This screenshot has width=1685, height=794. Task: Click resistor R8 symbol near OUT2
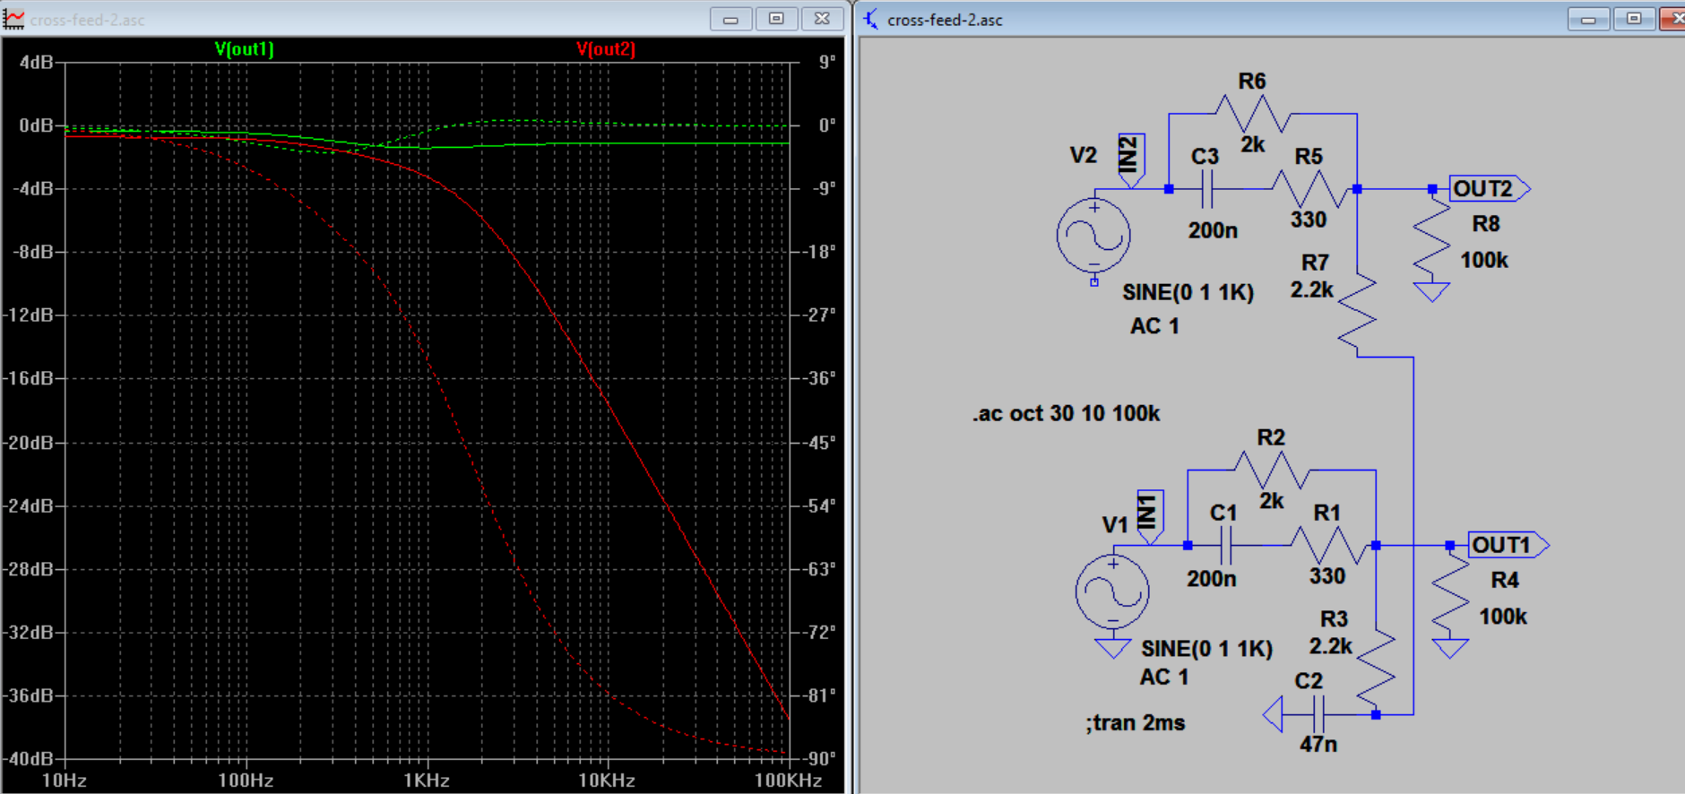(1432, 237)
